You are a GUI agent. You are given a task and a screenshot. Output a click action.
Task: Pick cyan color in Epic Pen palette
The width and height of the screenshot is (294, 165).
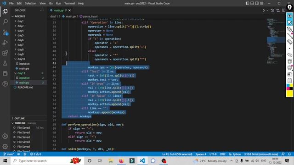pos(288,86)
